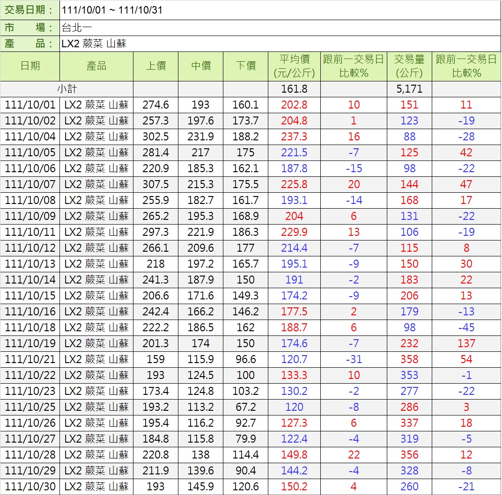502x495 pixels.
Task: Click the price change -31 cell
Action: [354, 359]
